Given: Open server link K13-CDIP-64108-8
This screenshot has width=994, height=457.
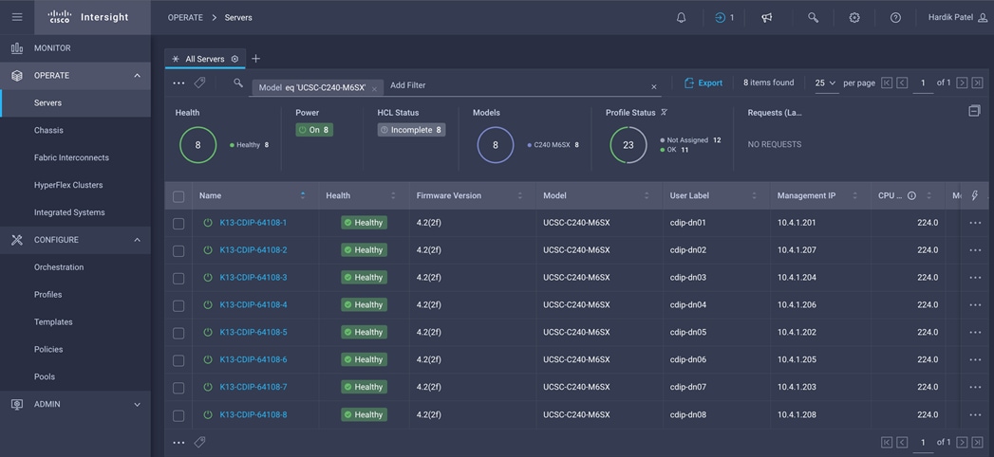Looking at the screenshot, I should pos(253,414).
